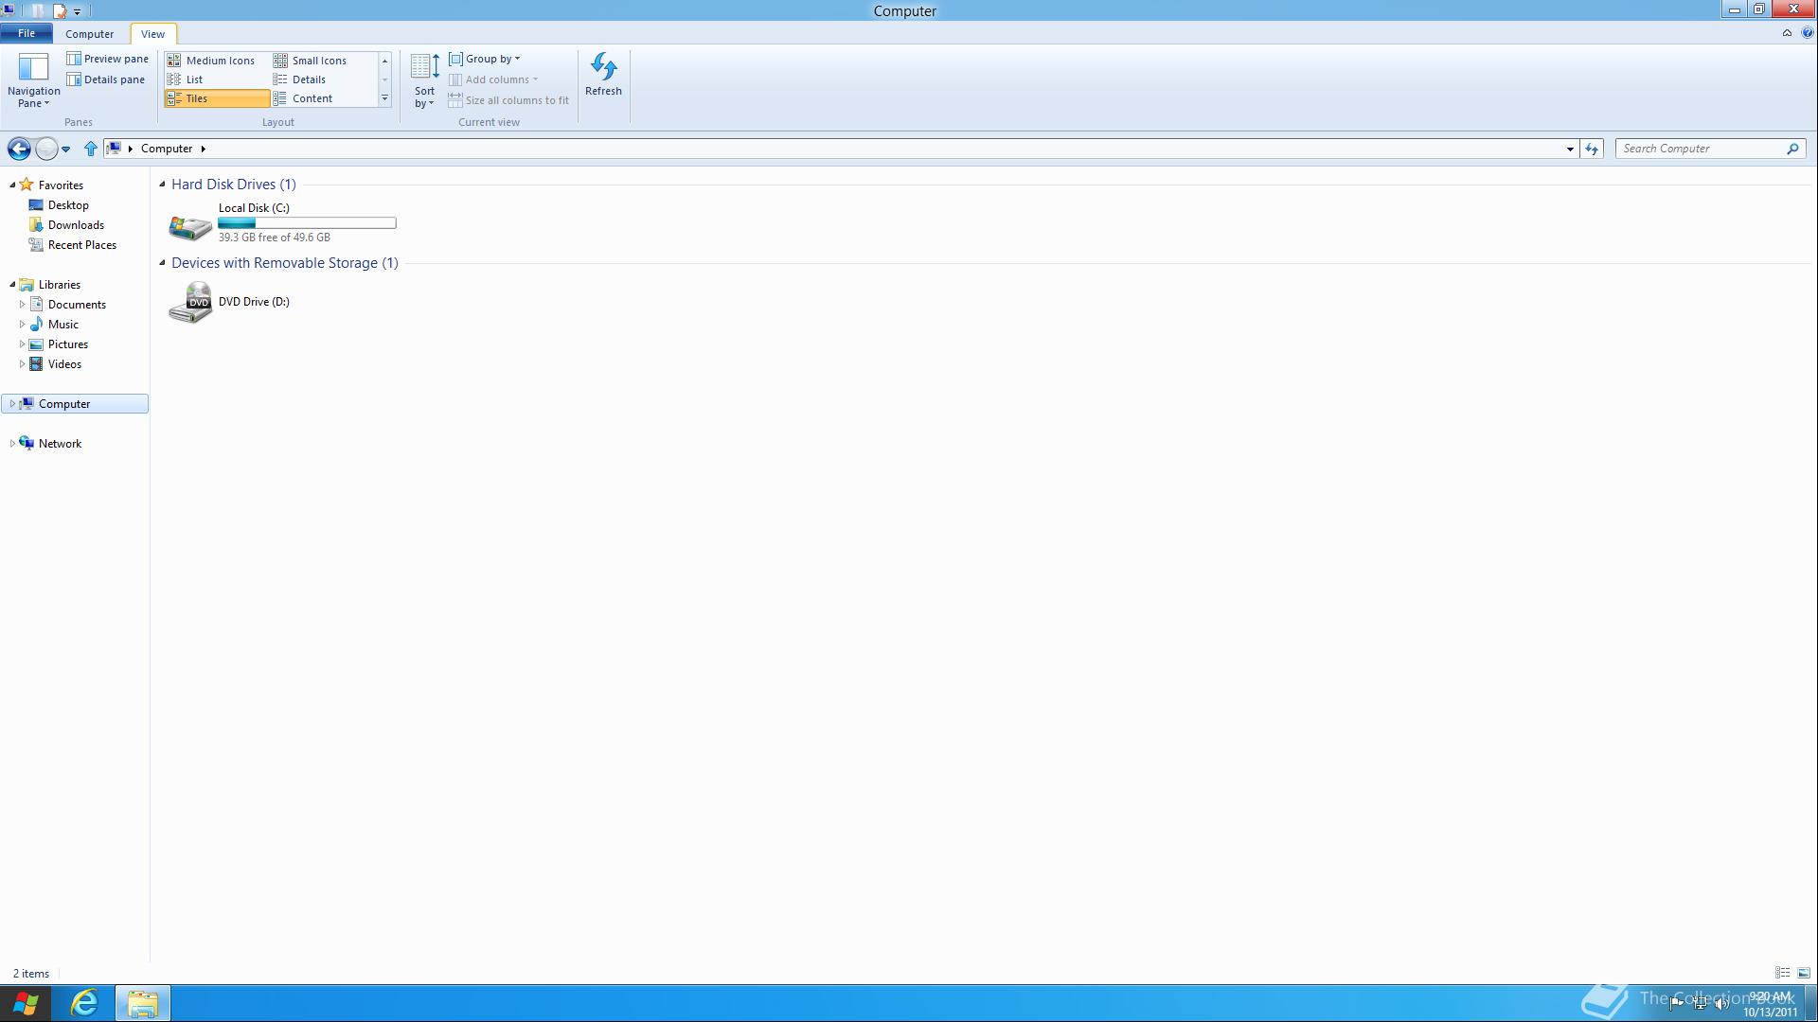
Task: Open Downloads in Favorites
Action: click(76, 225)
